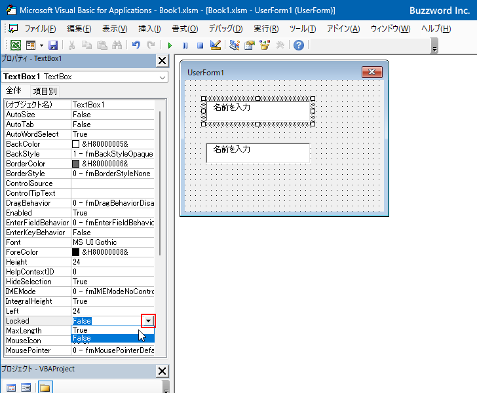Open the 編集(E) menu
The width and height of the screenshot is (477, 393).
[x=79, y=29]
